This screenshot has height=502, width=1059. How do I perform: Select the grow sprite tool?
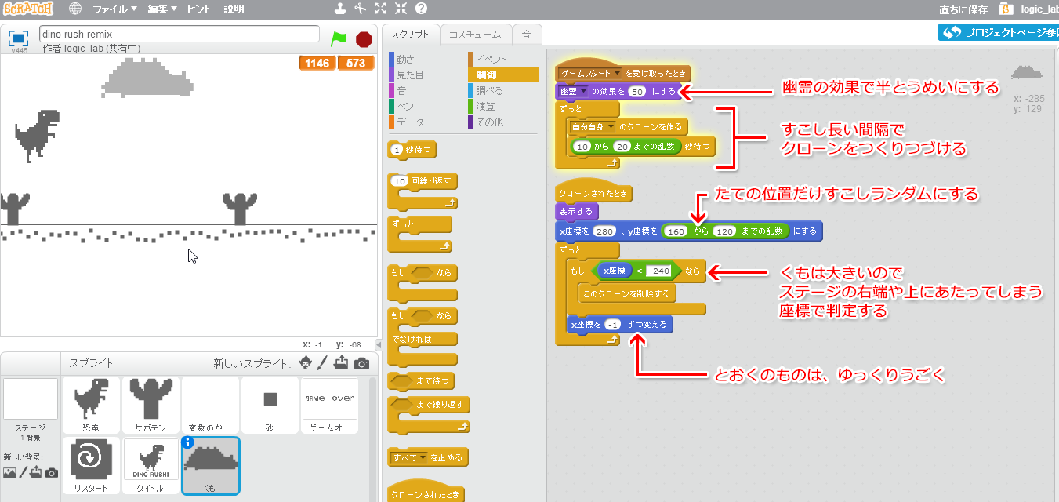point(380,9)
